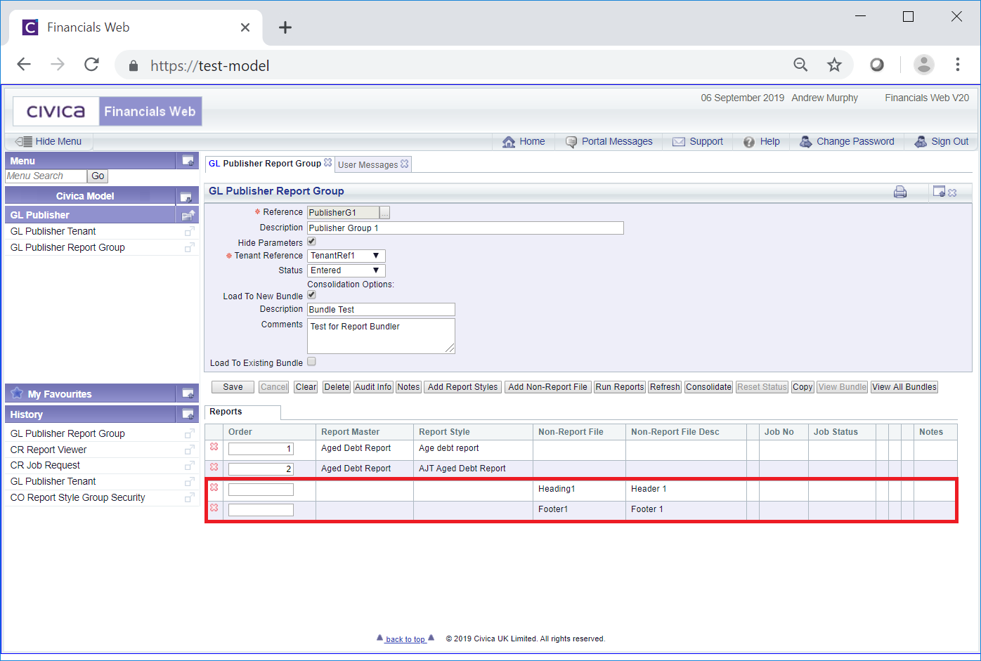Open Portal Messages
Image resolution: width=981 pixels, height=661 pixels.
tap(609, 141)
